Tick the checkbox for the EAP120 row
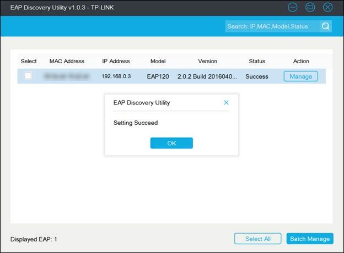344x253 pixels. click(28, 76)
